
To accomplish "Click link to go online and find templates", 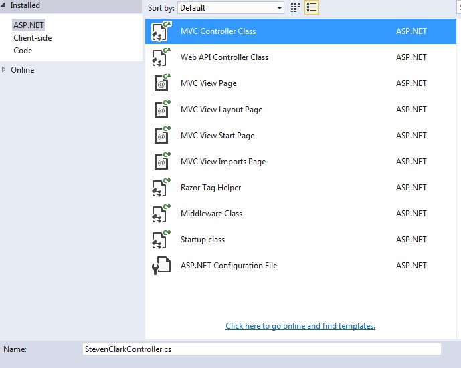I will pyautogui.click(x=300, y=326).
